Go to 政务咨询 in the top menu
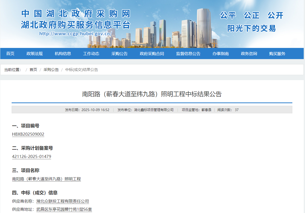Viewport: 305px width, 213px height. coord(249,54)
